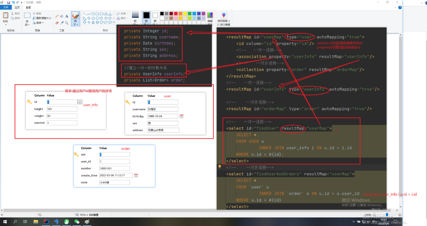Open File Explorer from the taskbar
Screen dimensions: 427x226
tap(36, 221)
